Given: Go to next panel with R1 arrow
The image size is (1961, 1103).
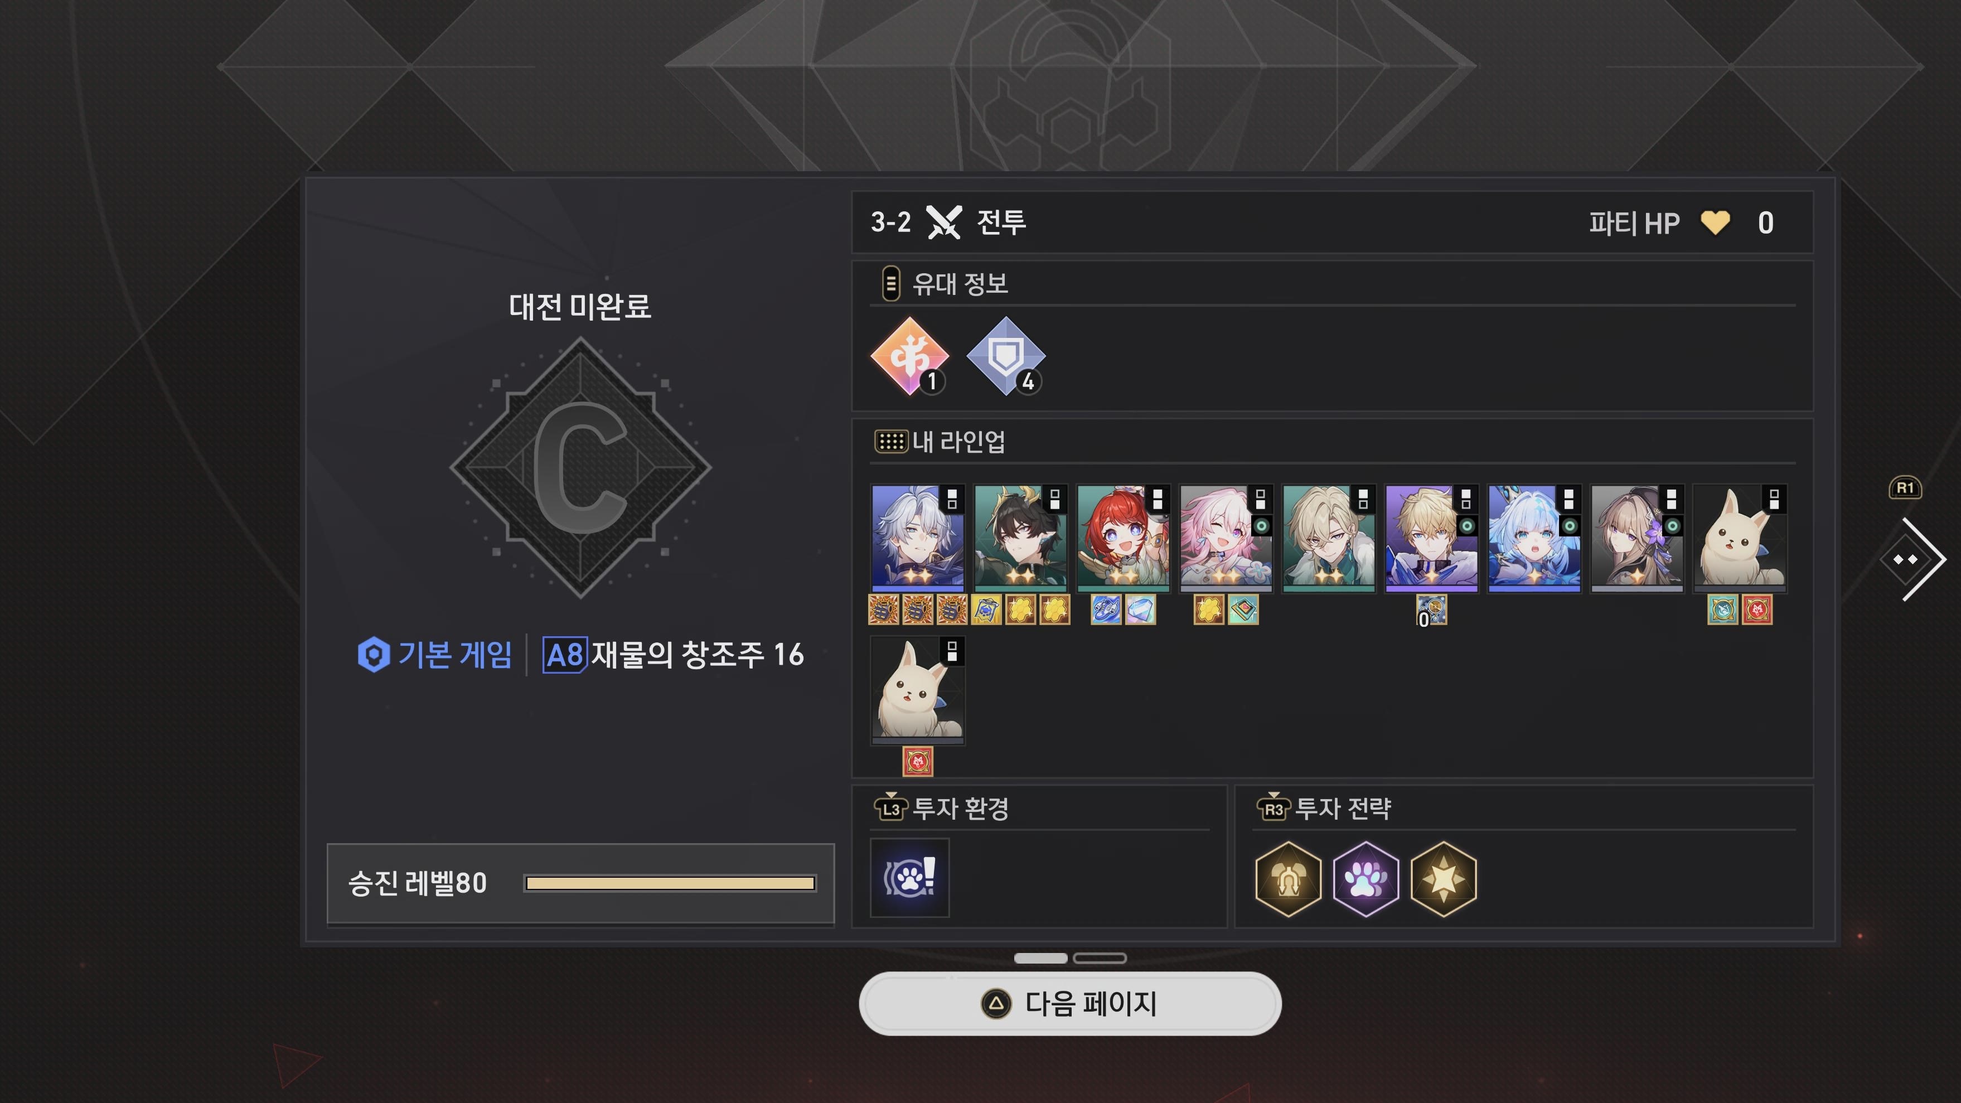Looking at the screenshot, I should pos(1913,559).
